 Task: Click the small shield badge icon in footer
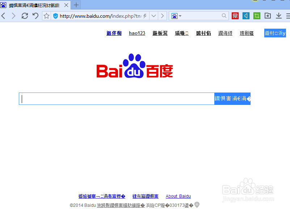coord(197,205)
